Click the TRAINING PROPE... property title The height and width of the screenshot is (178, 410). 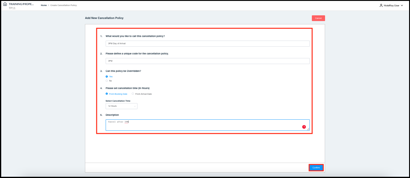click(x=21, y=5)
